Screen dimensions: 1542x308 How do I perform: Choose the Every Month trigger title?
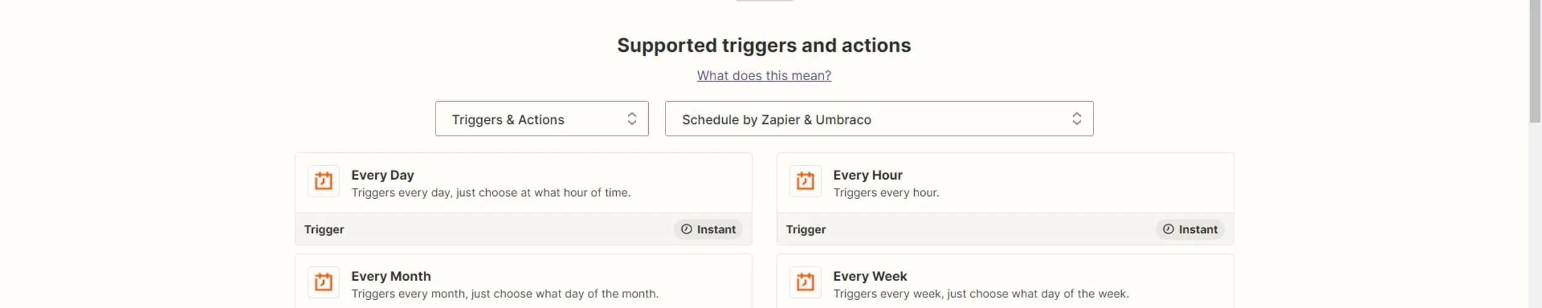pyautogui.click(x=391, y=277)
